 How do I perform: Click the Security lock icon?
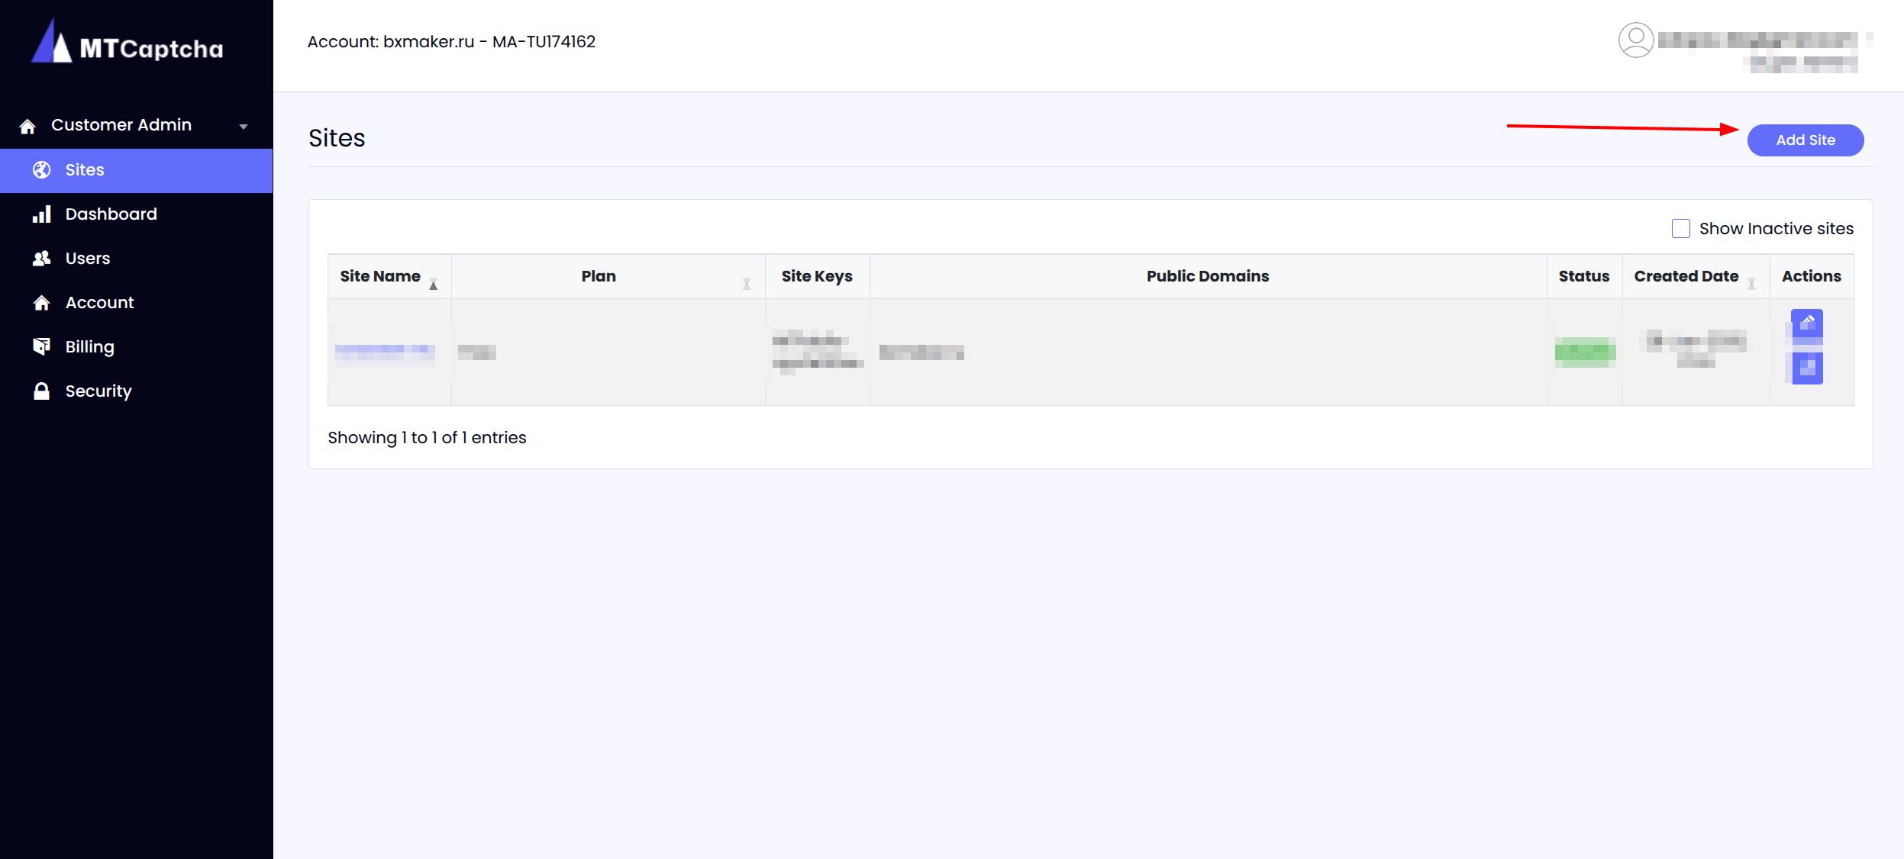(41, 391)
